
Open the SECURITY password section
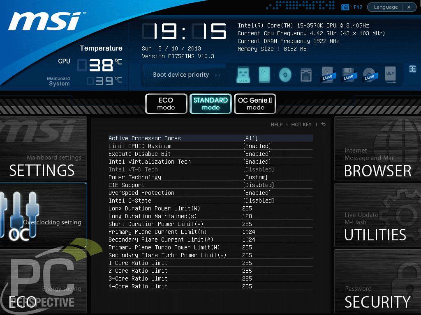point(378,281)
